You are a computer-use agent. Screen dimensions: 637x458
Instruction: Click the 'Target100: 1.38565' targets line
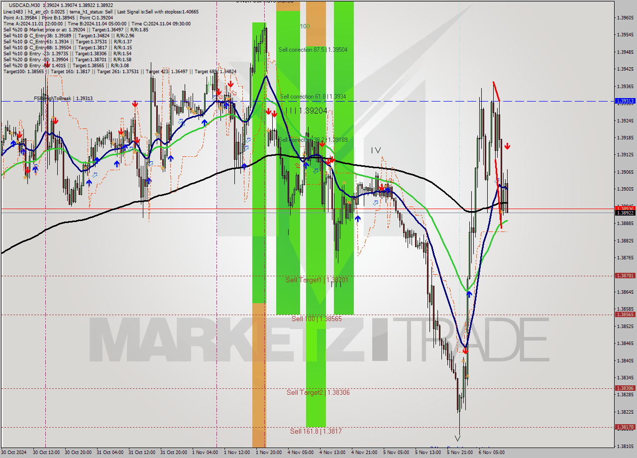click(119, 72)
